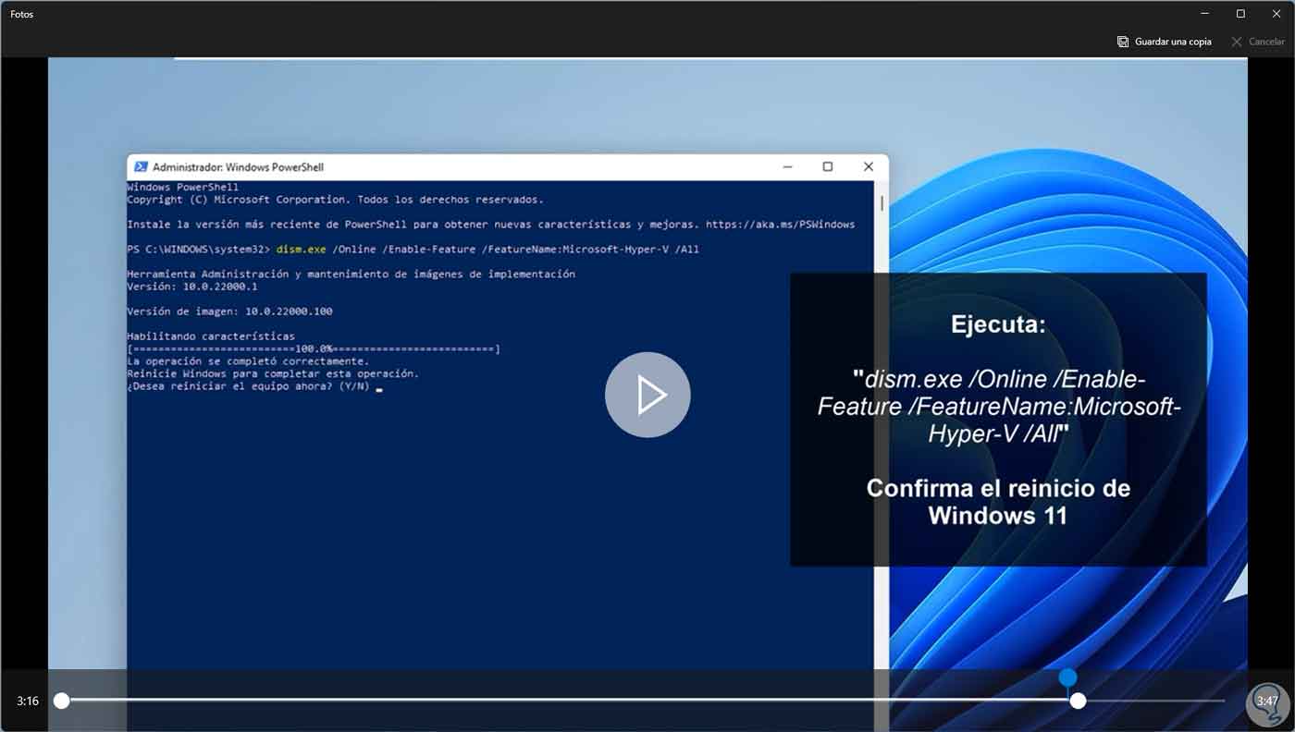
Task: Maximize the Fotos window
Action: (x=1240, y=14)
